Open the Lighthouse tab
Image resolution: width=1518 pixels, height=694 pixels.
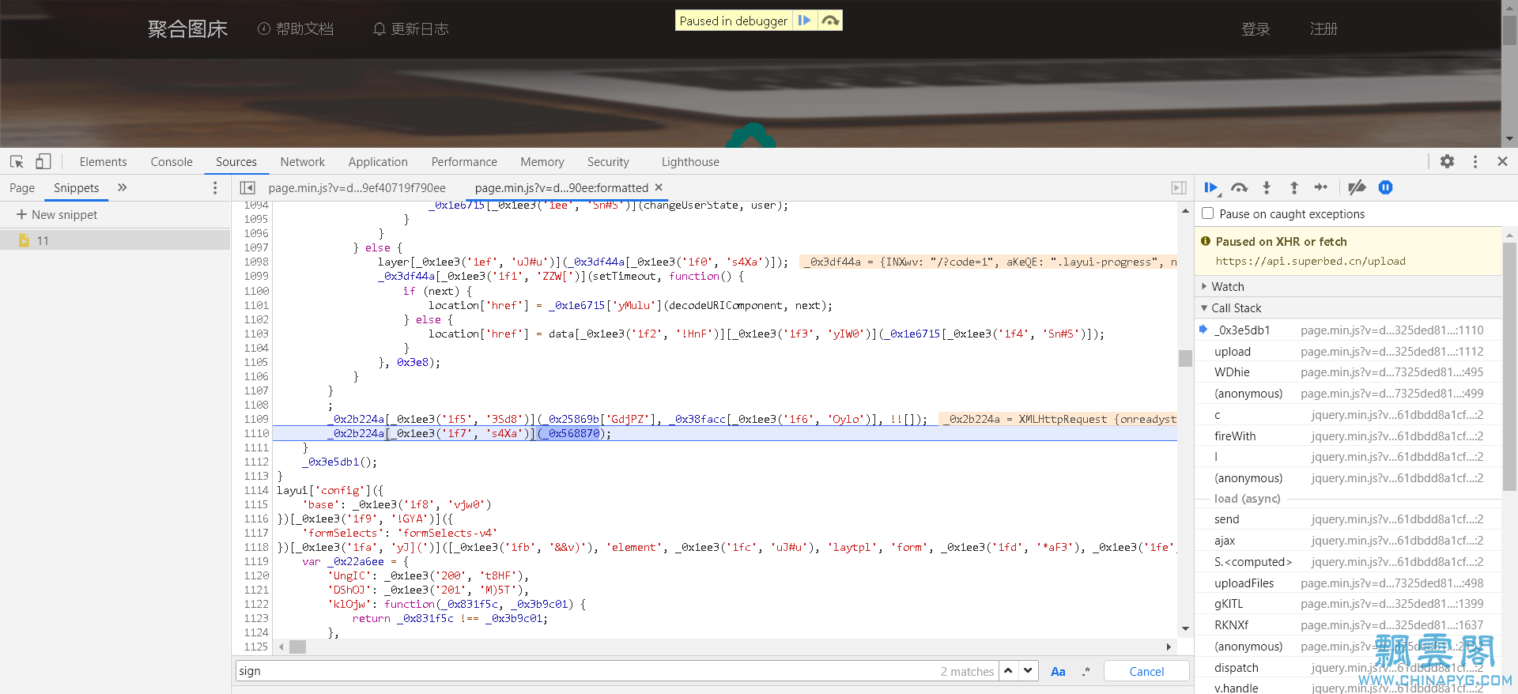click(x=690, y=161)
